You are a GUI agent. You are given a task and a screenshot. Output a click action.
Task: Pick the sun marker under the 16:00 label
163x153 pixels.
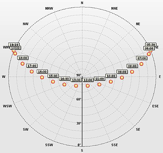(42, 77)
